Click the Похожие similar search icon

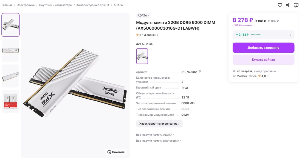pyautogui.click(x=109, y=152)
